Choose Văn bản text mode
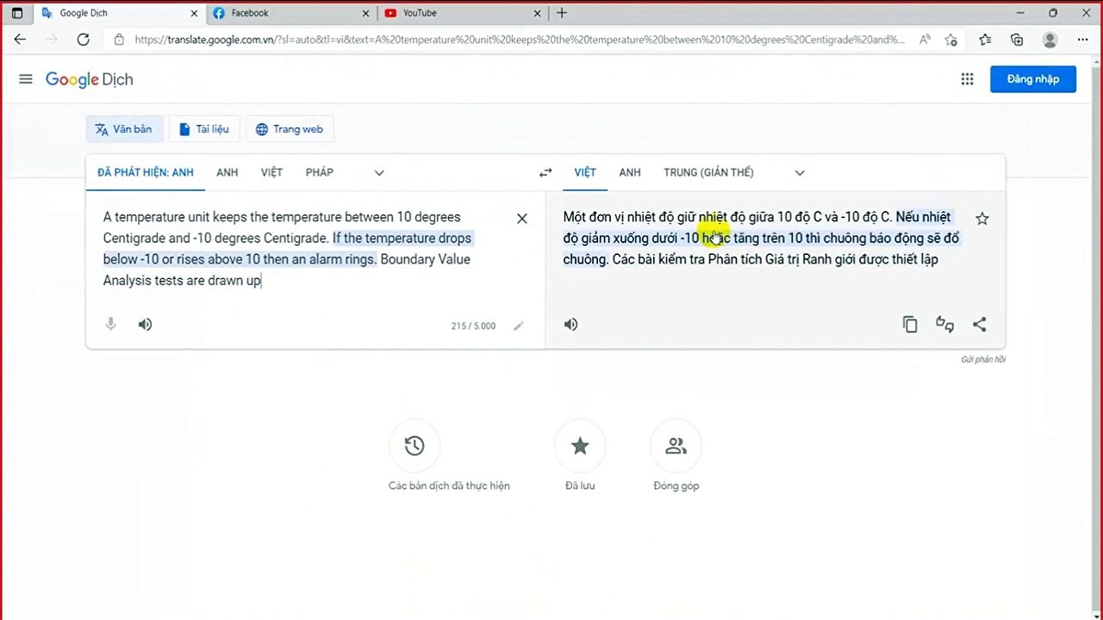This screenshot has height=620, width=1103. pyautogui.click(x=124, y=129)
